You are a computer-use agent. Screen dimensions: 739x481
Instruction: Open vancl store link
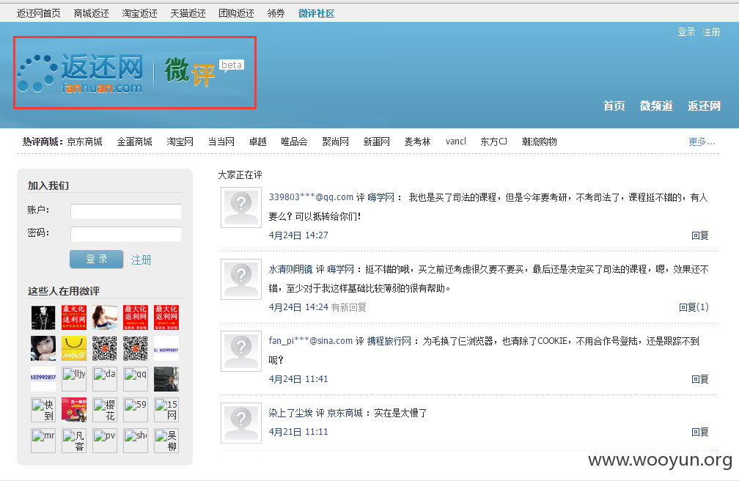tap(456, 142)
